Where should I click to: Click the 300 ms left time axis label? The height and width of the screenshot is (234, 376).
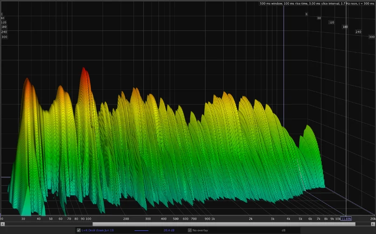pos(4,37)
